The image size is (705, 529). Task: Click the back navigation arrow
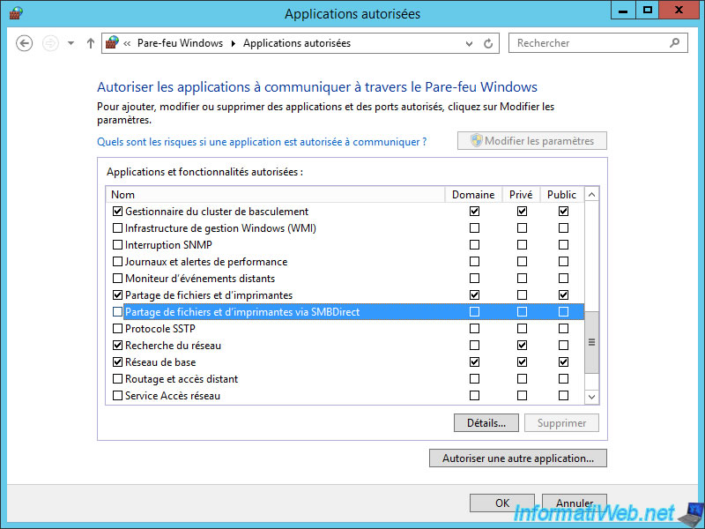click(x=25, y=43)
